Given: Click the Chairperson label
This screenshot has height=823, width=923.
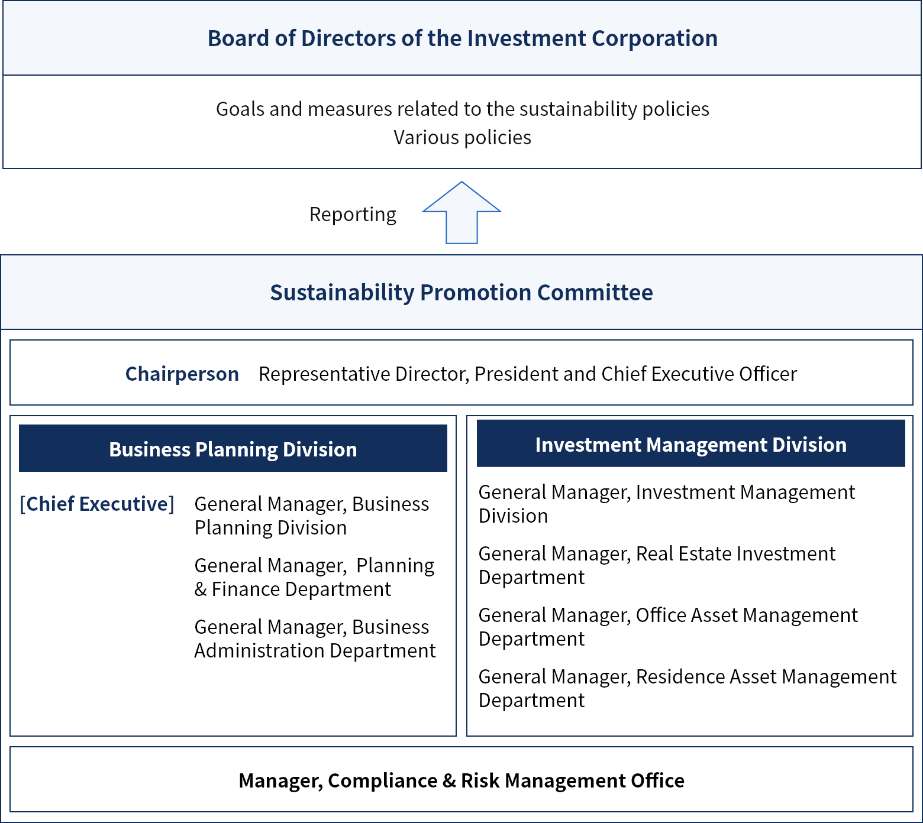Looking at the screenshot, I should tap(182, 374).
